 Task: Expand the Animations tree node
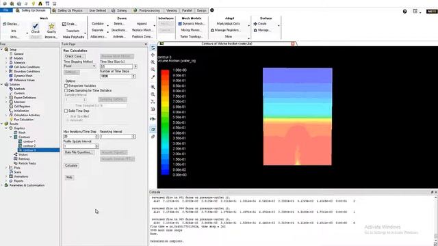click(6, 176)
